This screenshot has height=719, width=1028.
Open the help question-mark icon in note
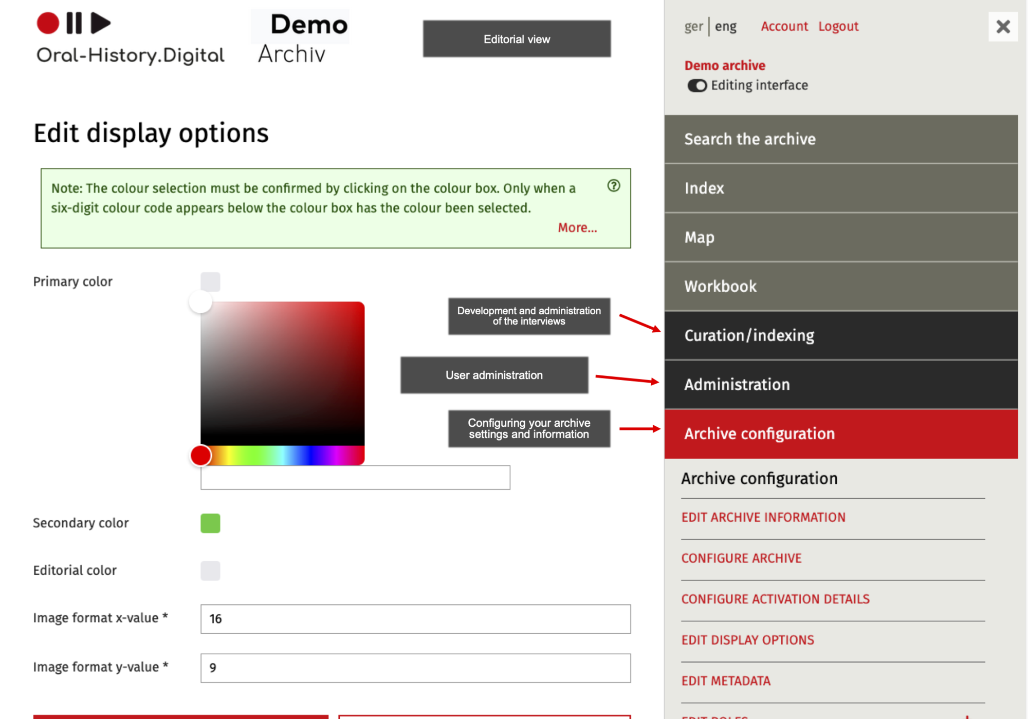(x=613, y=186)
